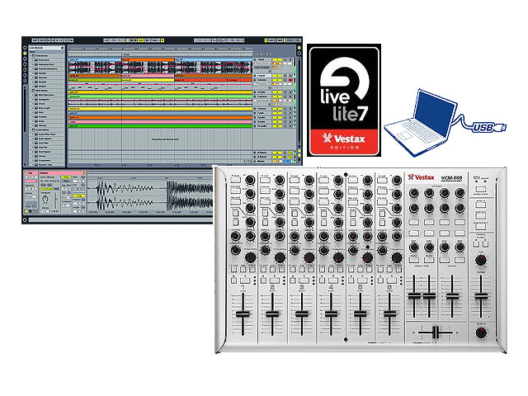
Task: Toggle computer MIDI keyboard button near KEY
Action: (266, 40)
